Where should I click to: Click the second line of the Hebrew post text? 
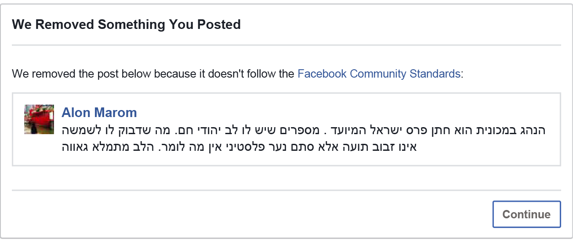pos(239,146)
